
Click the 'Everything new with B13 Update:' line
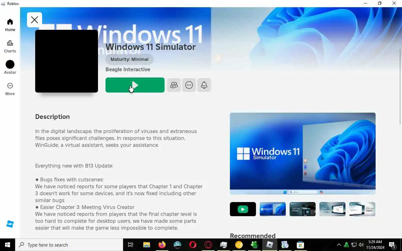[x=74, y=166]
